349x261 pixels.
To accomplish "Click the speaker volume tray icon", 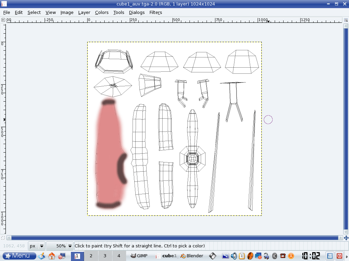I will 234,256.
